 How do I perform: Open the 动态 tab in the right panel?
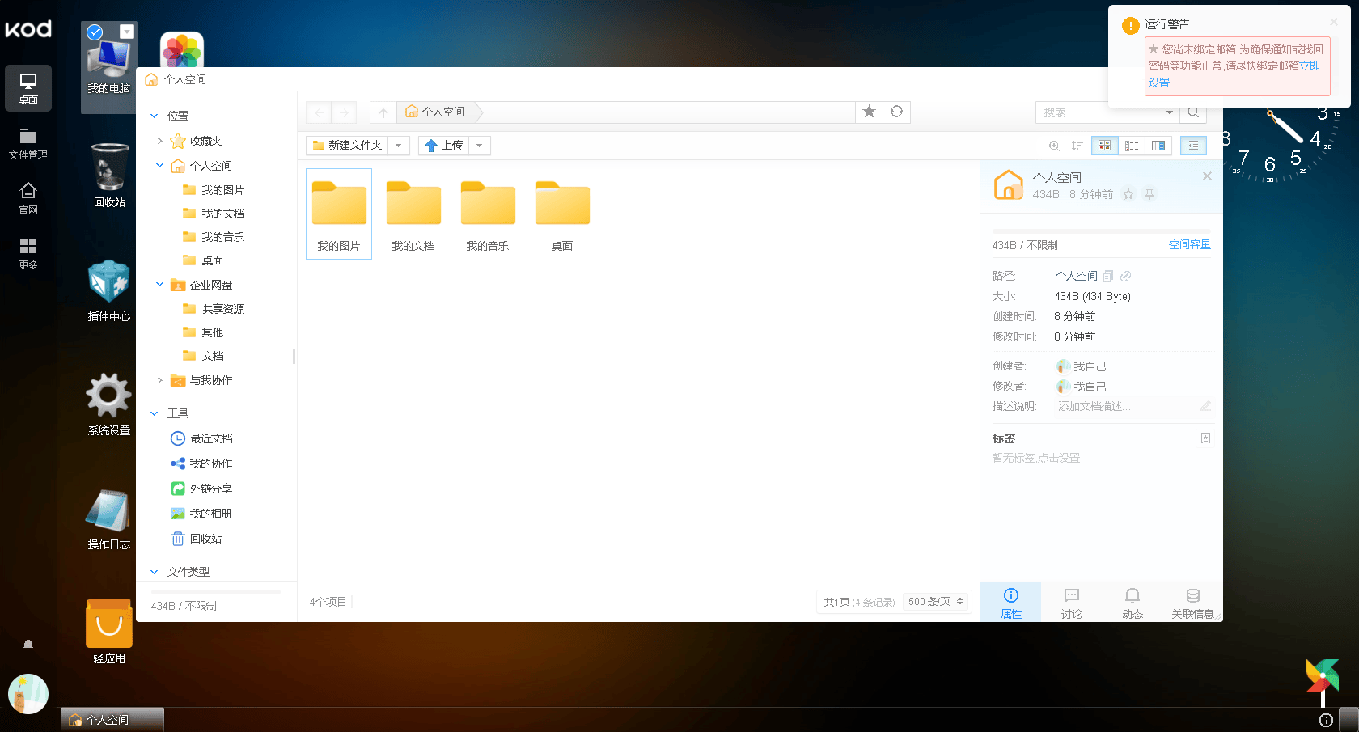pyautogui.click(x=1132, y=602)
